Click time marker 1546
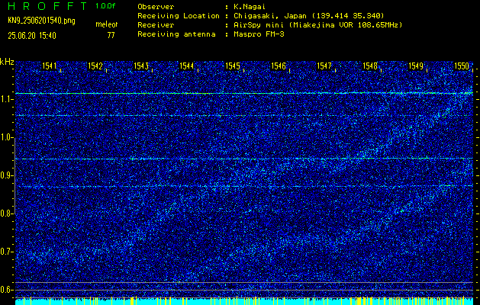The width and height of the screenshot is (480, 305). pyautogui.click(x=279, y=66)
